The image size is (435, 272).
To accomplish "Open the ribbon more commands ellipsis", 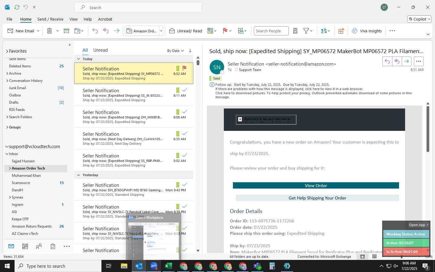I will click(x=392, y=31).
